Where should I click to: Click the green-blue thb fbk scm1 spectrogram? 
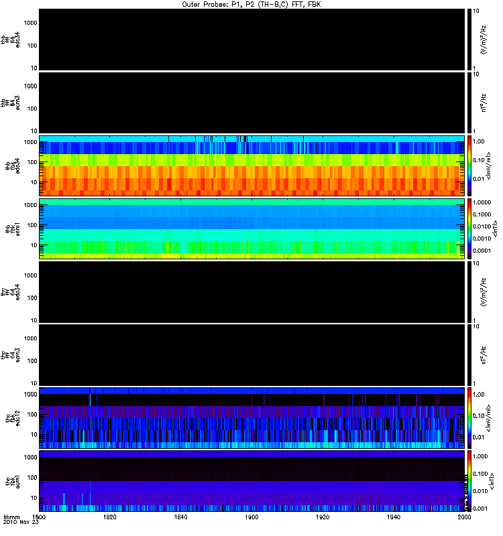tap(251, 228)
